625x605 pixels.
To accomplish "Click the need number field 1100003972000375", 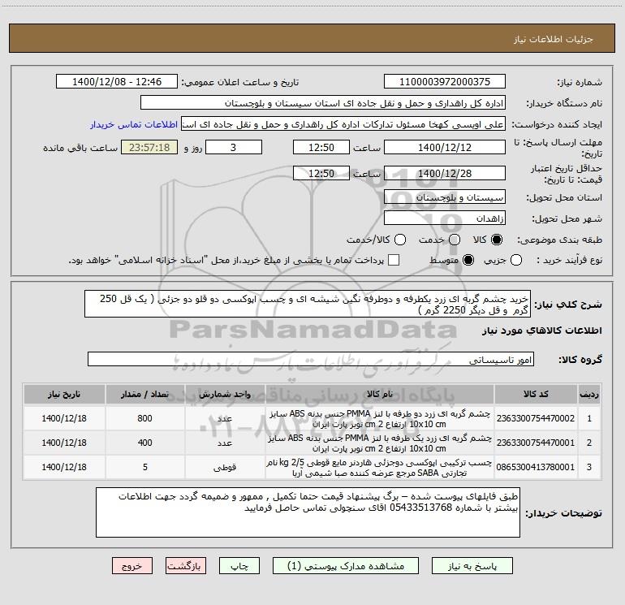I will tap(445, 82).
